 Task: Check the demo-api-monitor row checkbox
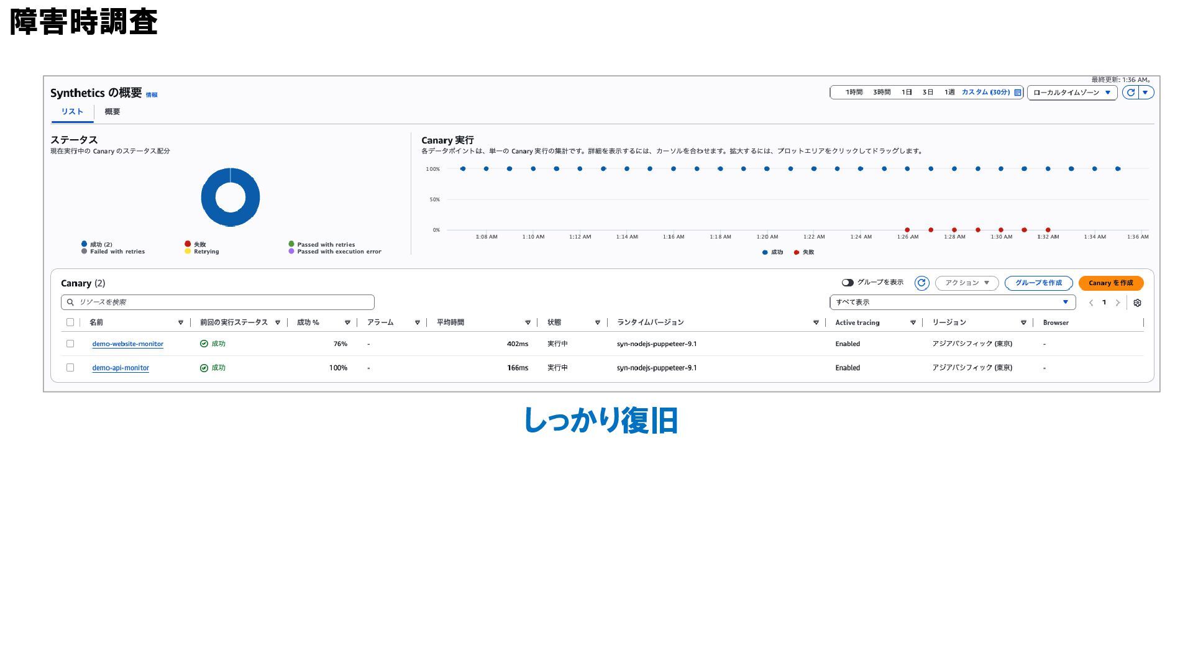click(70, 368)
